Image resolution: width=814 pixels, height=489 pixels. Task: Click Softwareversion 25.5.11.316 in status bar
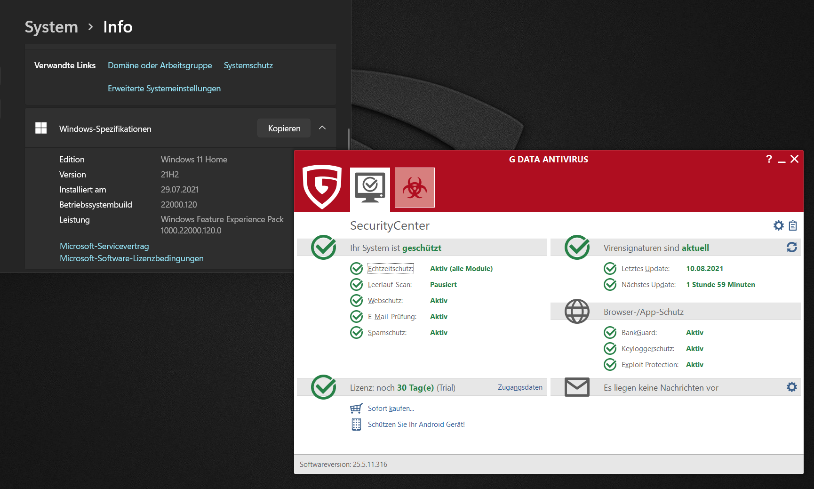343,465
